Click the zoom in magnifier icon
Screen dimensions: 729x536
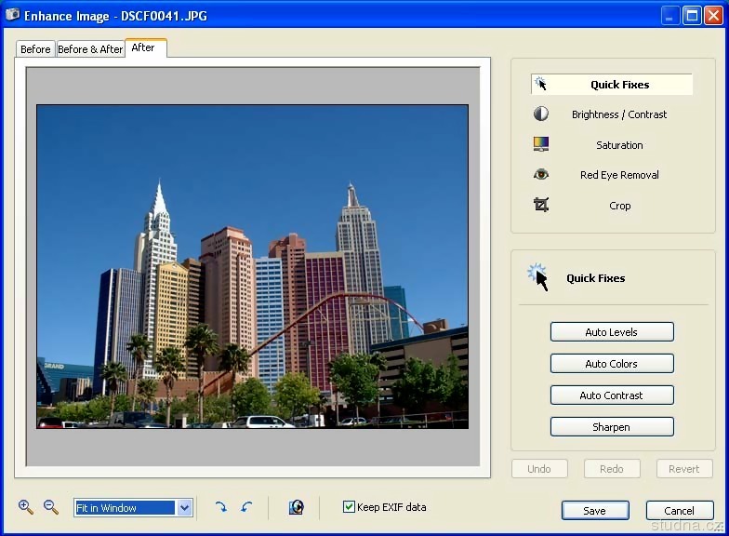pos(26,507)
